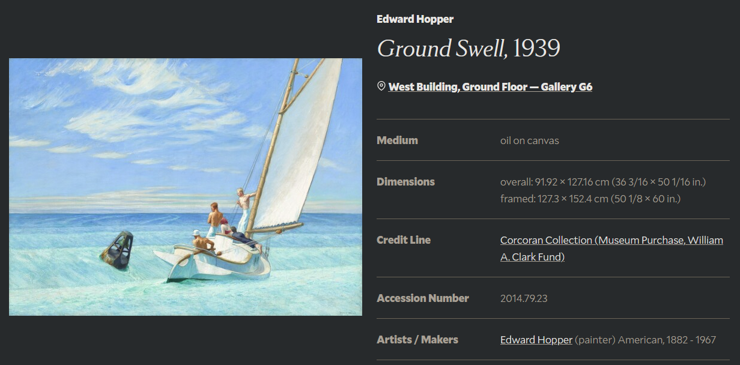Open the Corcoran Collection credit line link

coord(611,240)
